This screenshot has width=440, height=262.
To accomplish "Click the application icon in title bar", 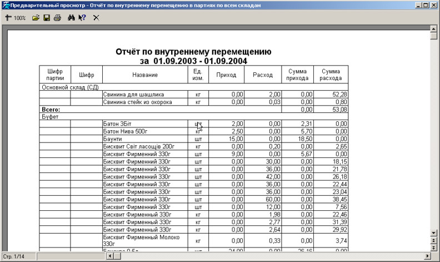I will click(x=5, y=4).
